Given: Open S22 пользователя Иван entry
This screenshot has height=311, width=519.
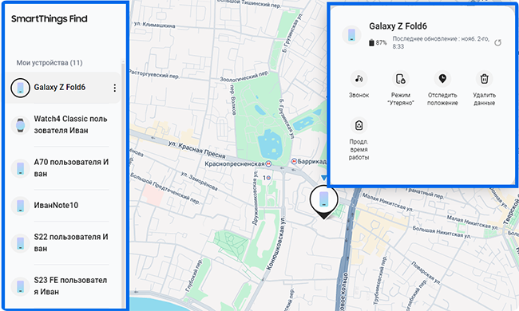Looking at the screenshot, I should [x=63, y=243].
